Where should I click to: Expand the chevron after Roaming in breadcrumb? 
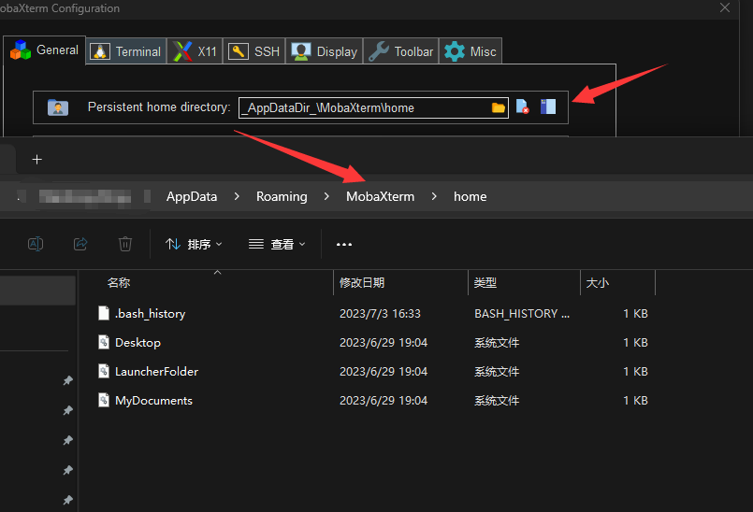[x=326, y=196]
